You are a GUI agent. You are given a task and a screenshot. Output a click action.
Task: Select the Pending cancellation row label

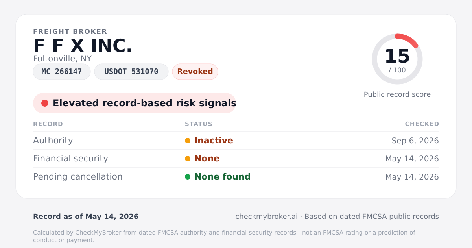tap(78, 177)
